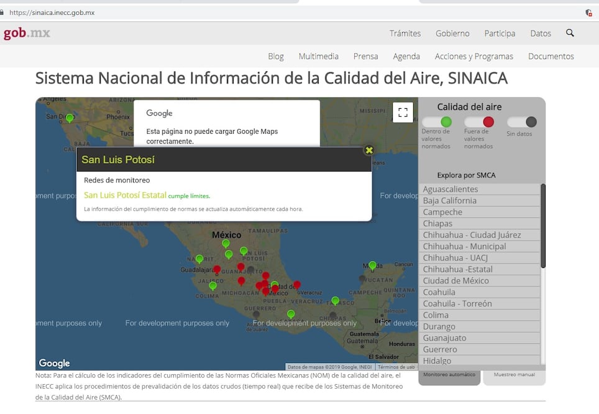599x414 pixels.
Task: Select the green marker near San Diego
Action: (70, 117)
